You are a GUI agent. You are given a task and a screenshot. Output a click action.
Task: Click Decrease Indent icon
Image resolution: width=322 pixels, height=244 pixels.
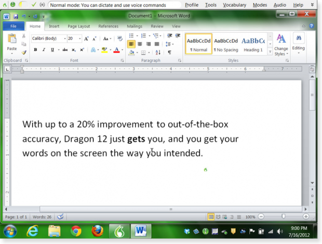(170, 35)
